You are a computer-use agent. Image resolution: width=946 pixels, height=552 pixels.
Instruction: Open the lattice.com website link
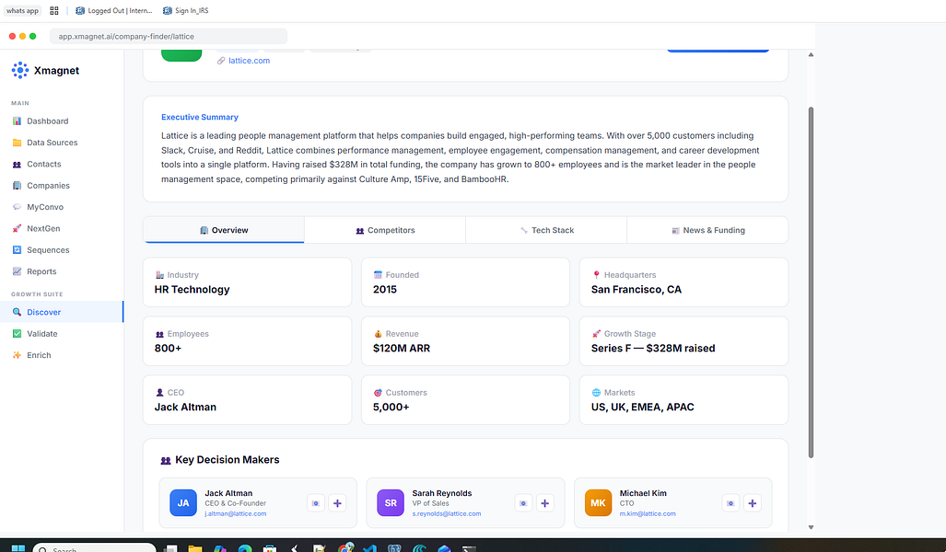pyautogui.click(x=250, y=61)
